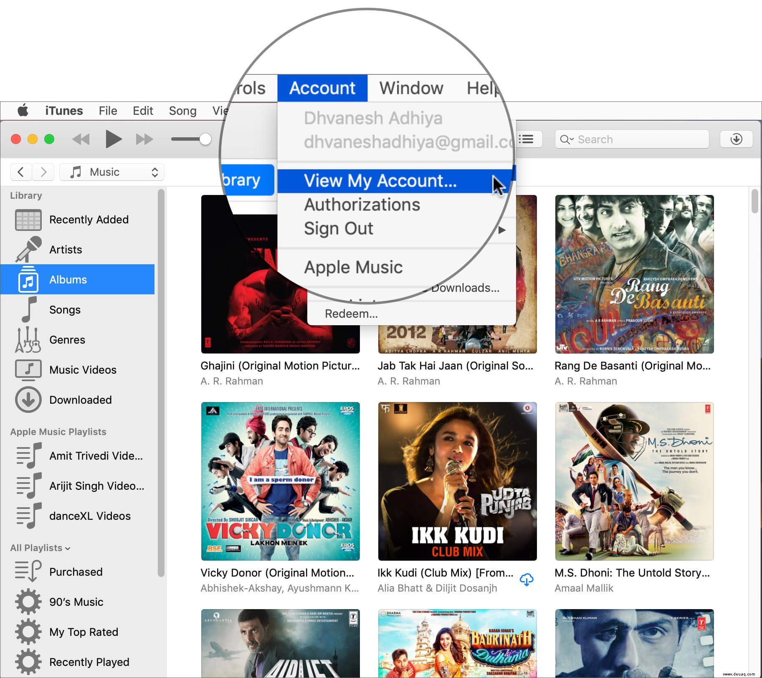Click the fast-forward button
762x678 pixels.
pos(144,139)
